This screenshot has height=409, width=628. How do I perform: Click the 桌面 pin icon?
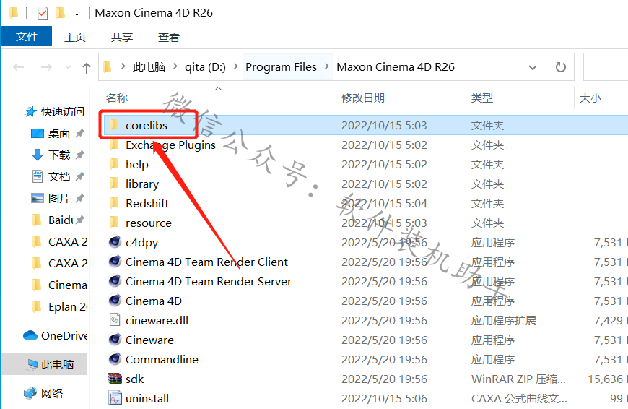tap(79, 133)
